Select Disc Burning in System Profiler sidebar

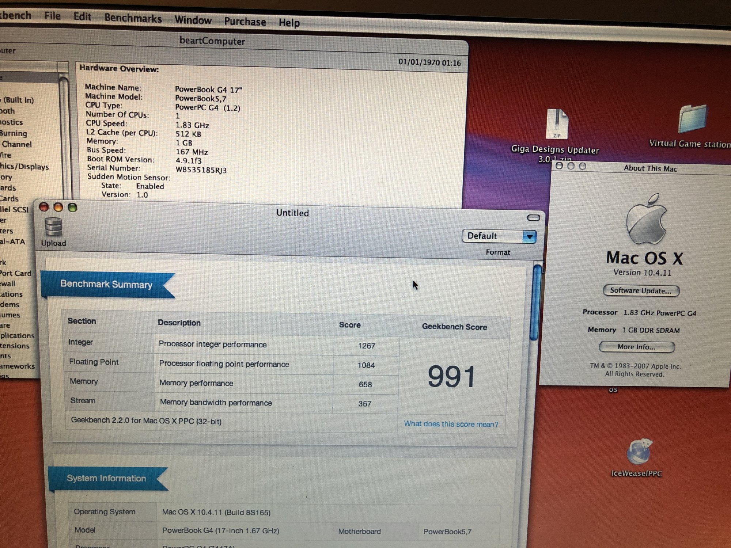[14, 133]
